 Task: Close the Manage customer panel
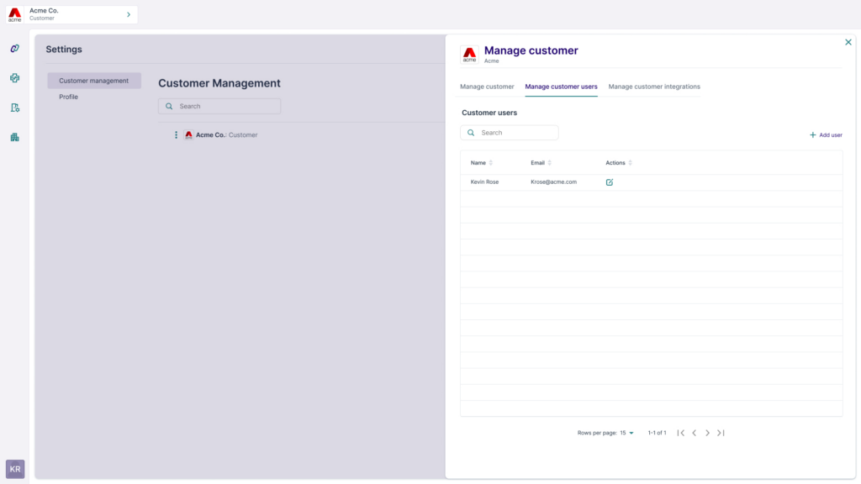tap(848, 42)
